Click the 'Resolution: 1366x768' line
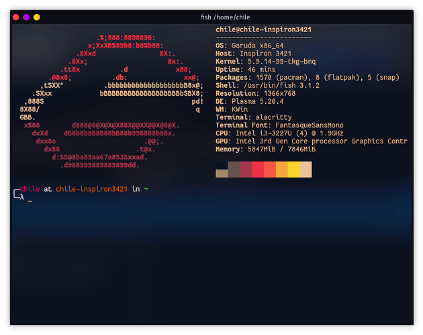The width and height of the screenshot is (423, 335). [255, 93]
